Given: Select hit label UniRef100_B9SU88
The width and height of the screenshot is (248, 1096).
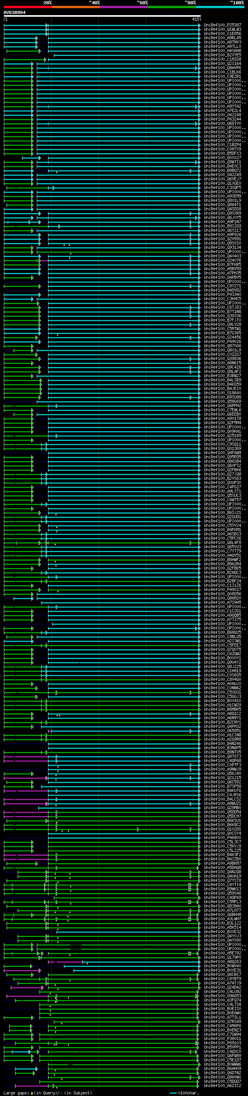Looking at the screenshot, I should (222, 397).
